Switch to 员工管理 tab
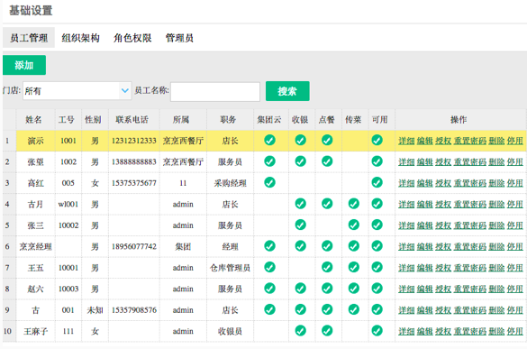This screenshot has width=527, height=349. 29,38
